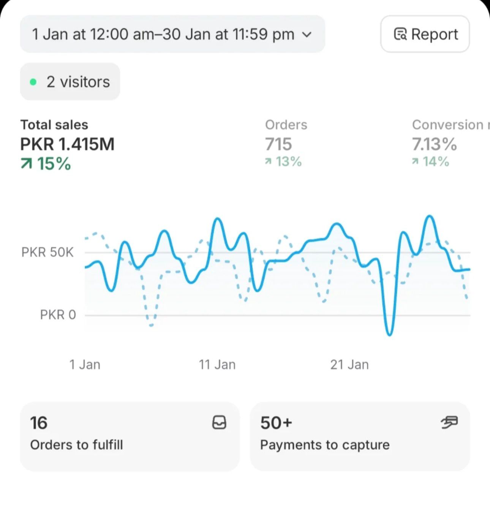Image resolution: width=490 pixels, height=515 pixels.
Task: Click the PKR 0 axis label
Action: pos(58,315)
